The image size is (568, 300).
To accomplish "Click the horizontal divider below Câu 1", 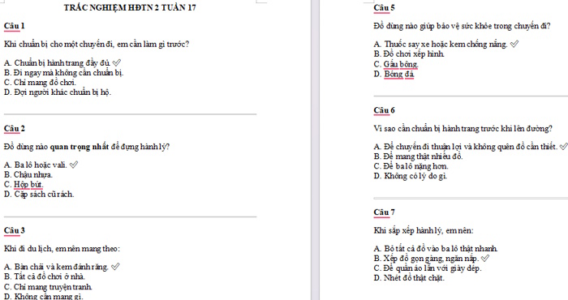I will [x=130, y=114].
